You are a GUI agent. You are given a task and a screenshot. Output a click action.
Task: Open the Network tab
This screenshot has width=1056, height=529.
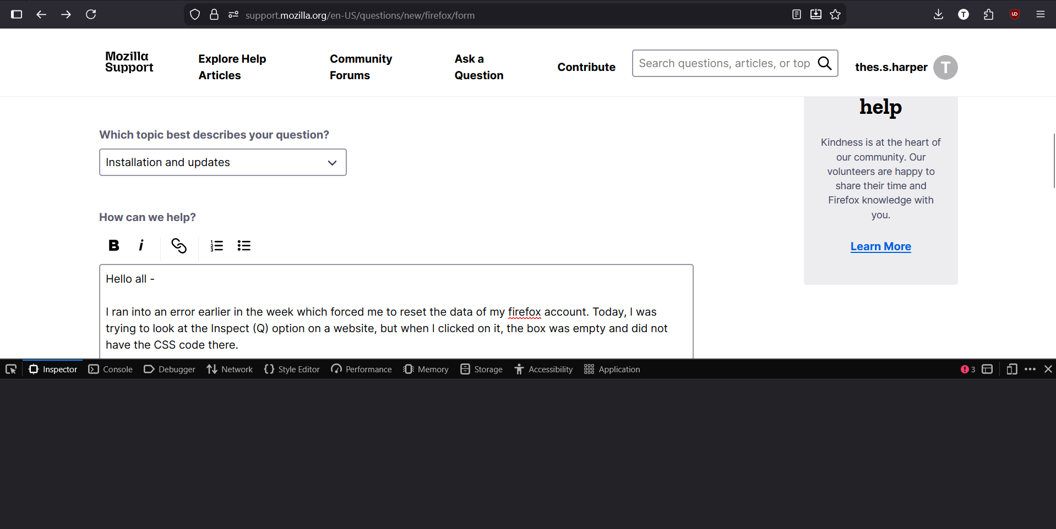pyautogui.click(x=230, y=369)
